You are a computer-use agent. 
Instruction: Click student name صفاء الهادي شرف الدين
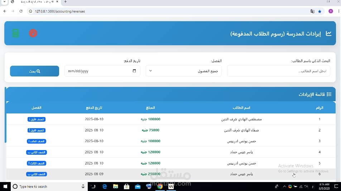click(x=241, y=130)
